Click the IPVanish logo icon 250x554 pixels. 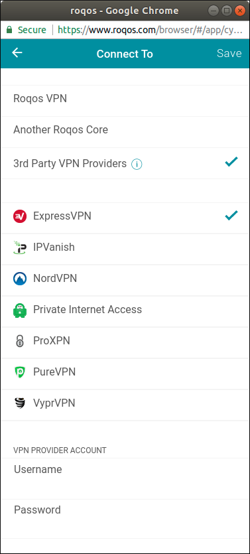pos(20,247)
